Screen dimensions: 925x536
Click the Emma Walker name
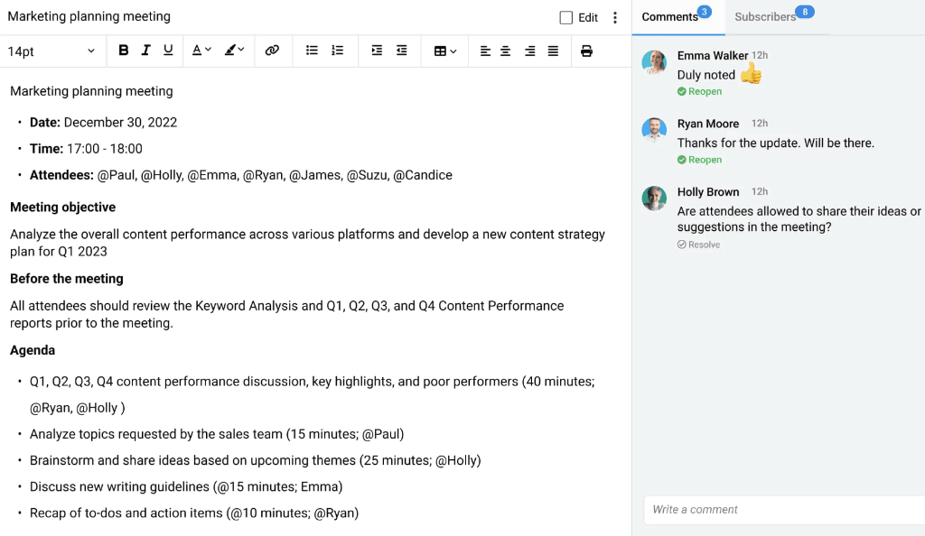tap(713, 55)
